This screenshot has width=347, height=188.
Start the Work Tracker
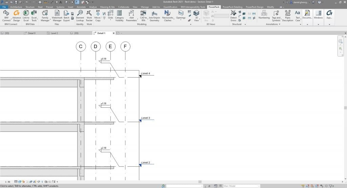coord(89,16)
